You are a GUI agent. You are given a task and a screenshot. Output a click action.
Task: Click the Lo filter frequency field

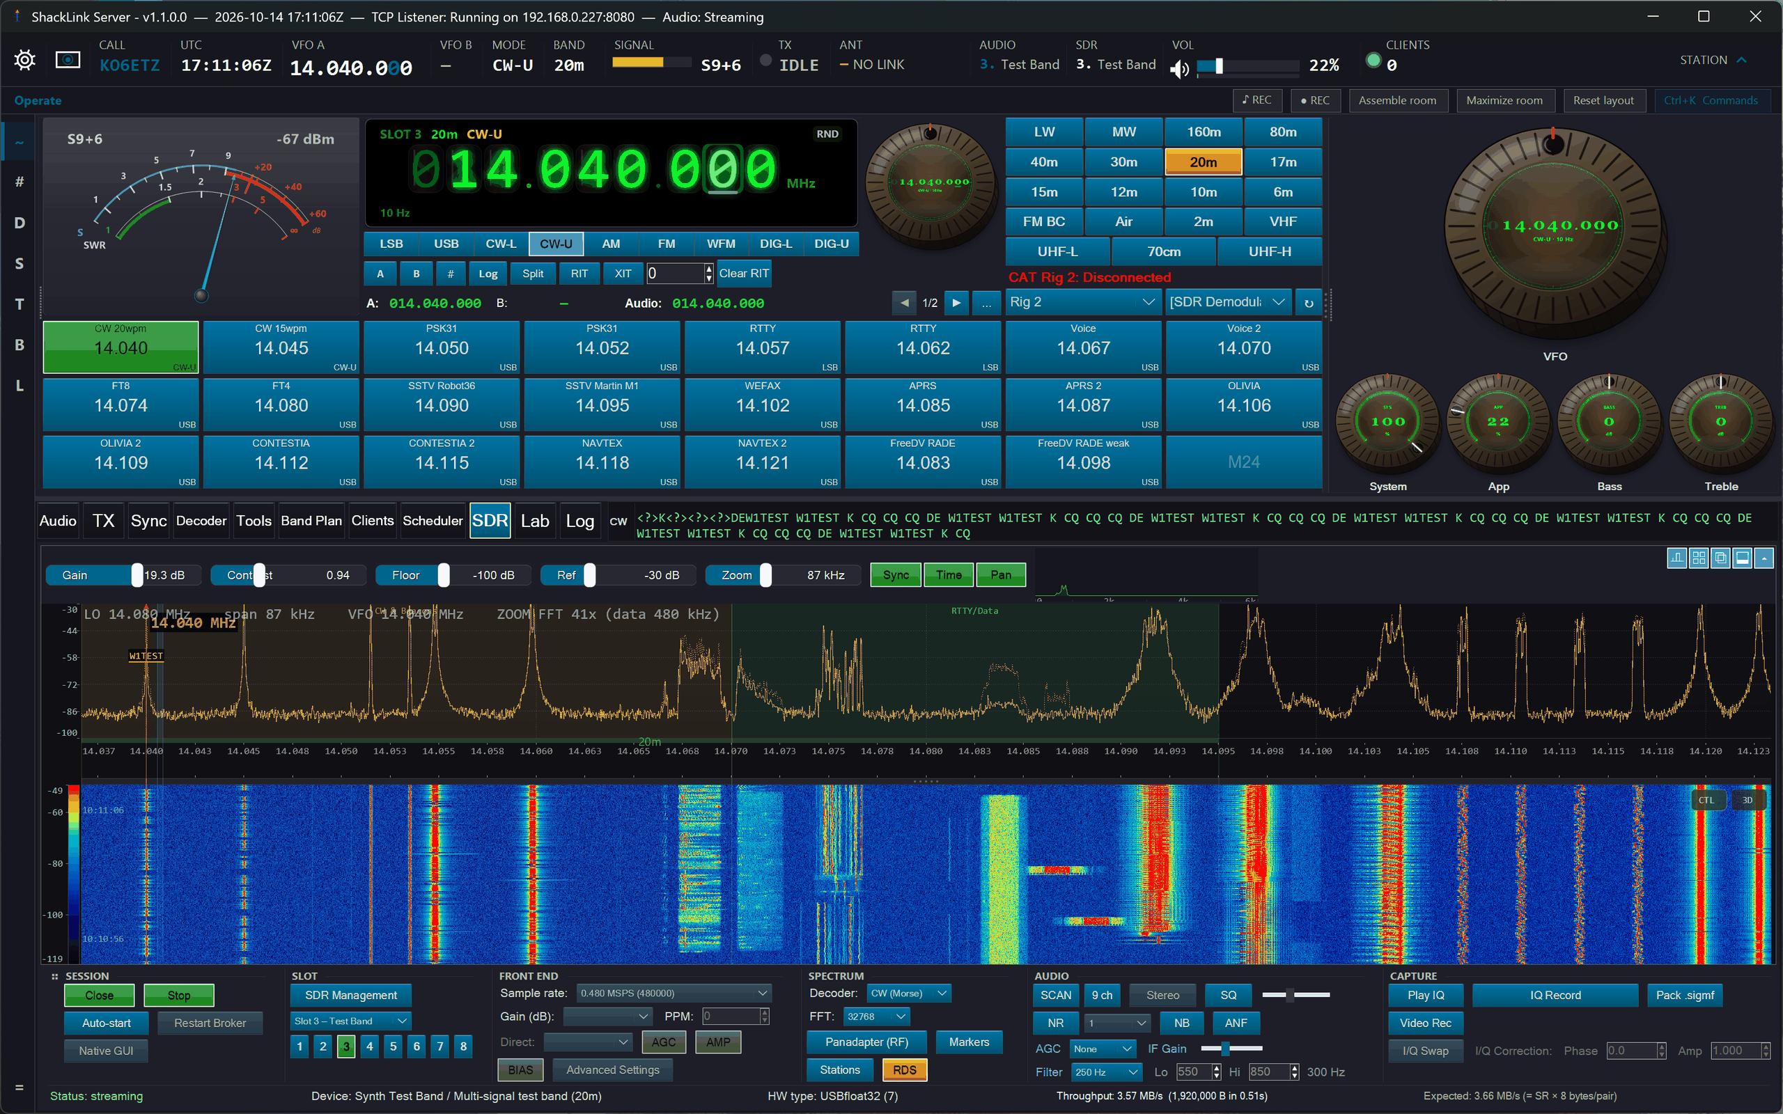tap(1194, 1072)
